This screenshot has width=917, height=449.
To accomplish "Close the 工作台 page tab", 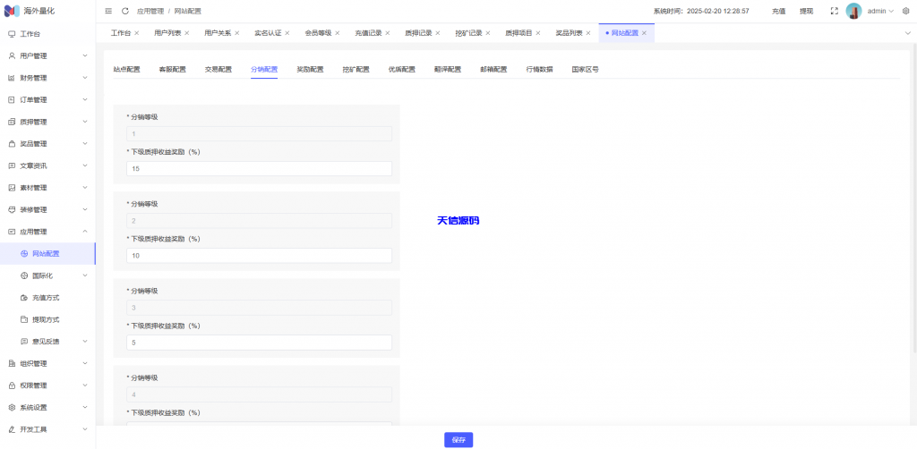I will pos(136,33).
